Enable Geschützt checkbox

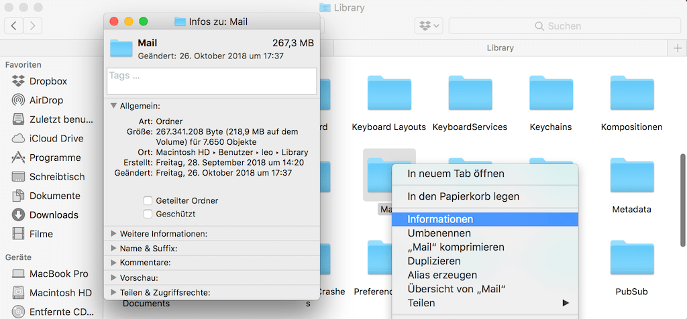(148, 214)
